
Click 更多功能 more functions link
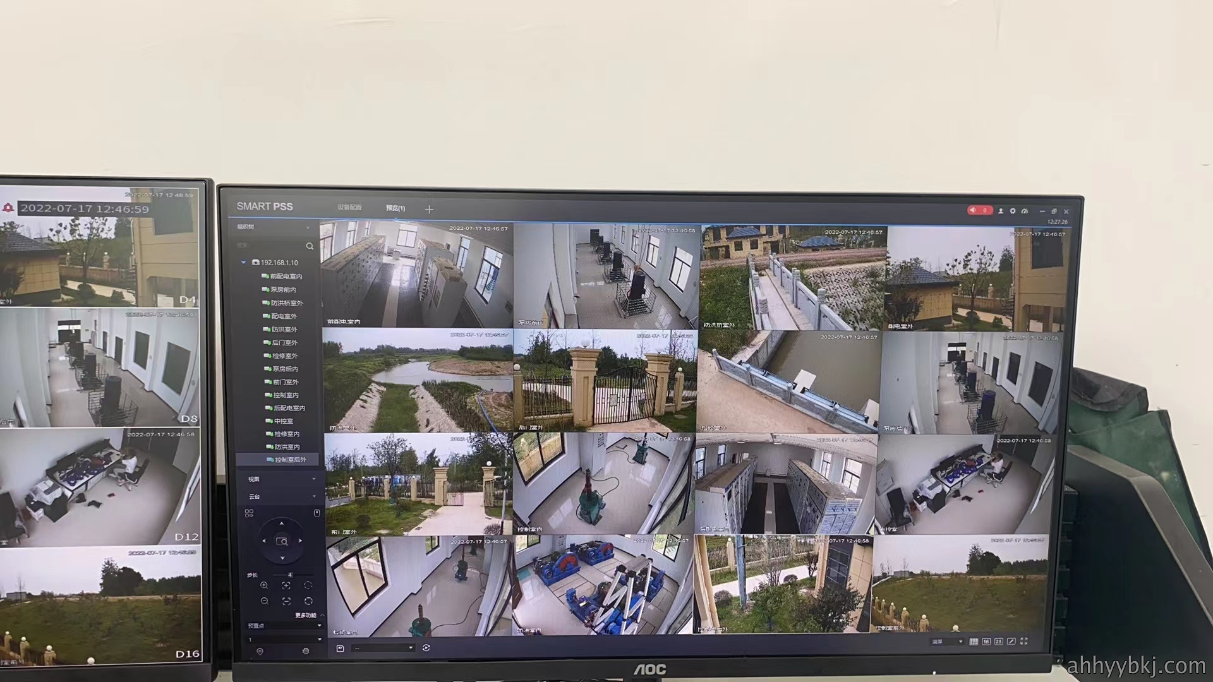click(306, 615)
